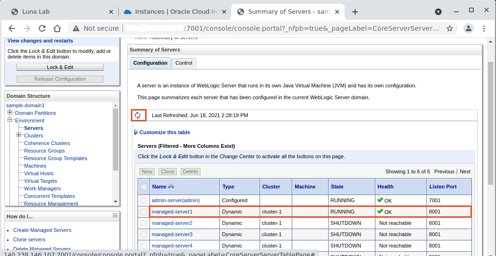
Task: Open Resource Groups in the tree
Action: click(x=44, y=151)
